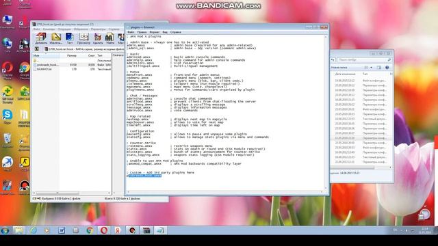The image size is (438, 246).
Task: Open the Справка menu in Notepad
Action: (x=176, y=32)
